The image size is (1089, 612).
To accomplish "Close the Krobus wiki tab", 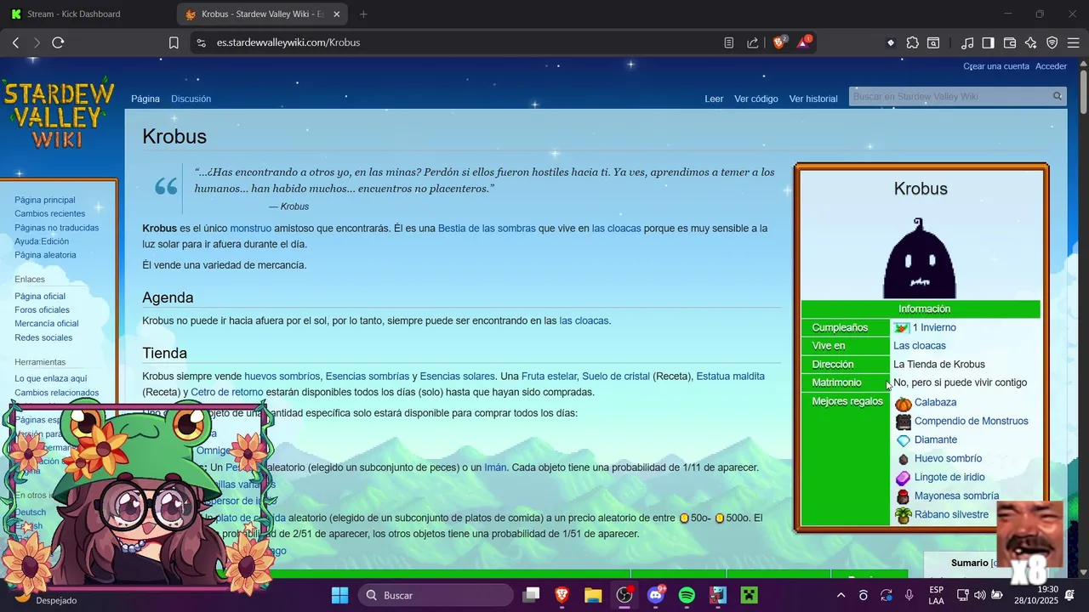I will click(337, 14).
